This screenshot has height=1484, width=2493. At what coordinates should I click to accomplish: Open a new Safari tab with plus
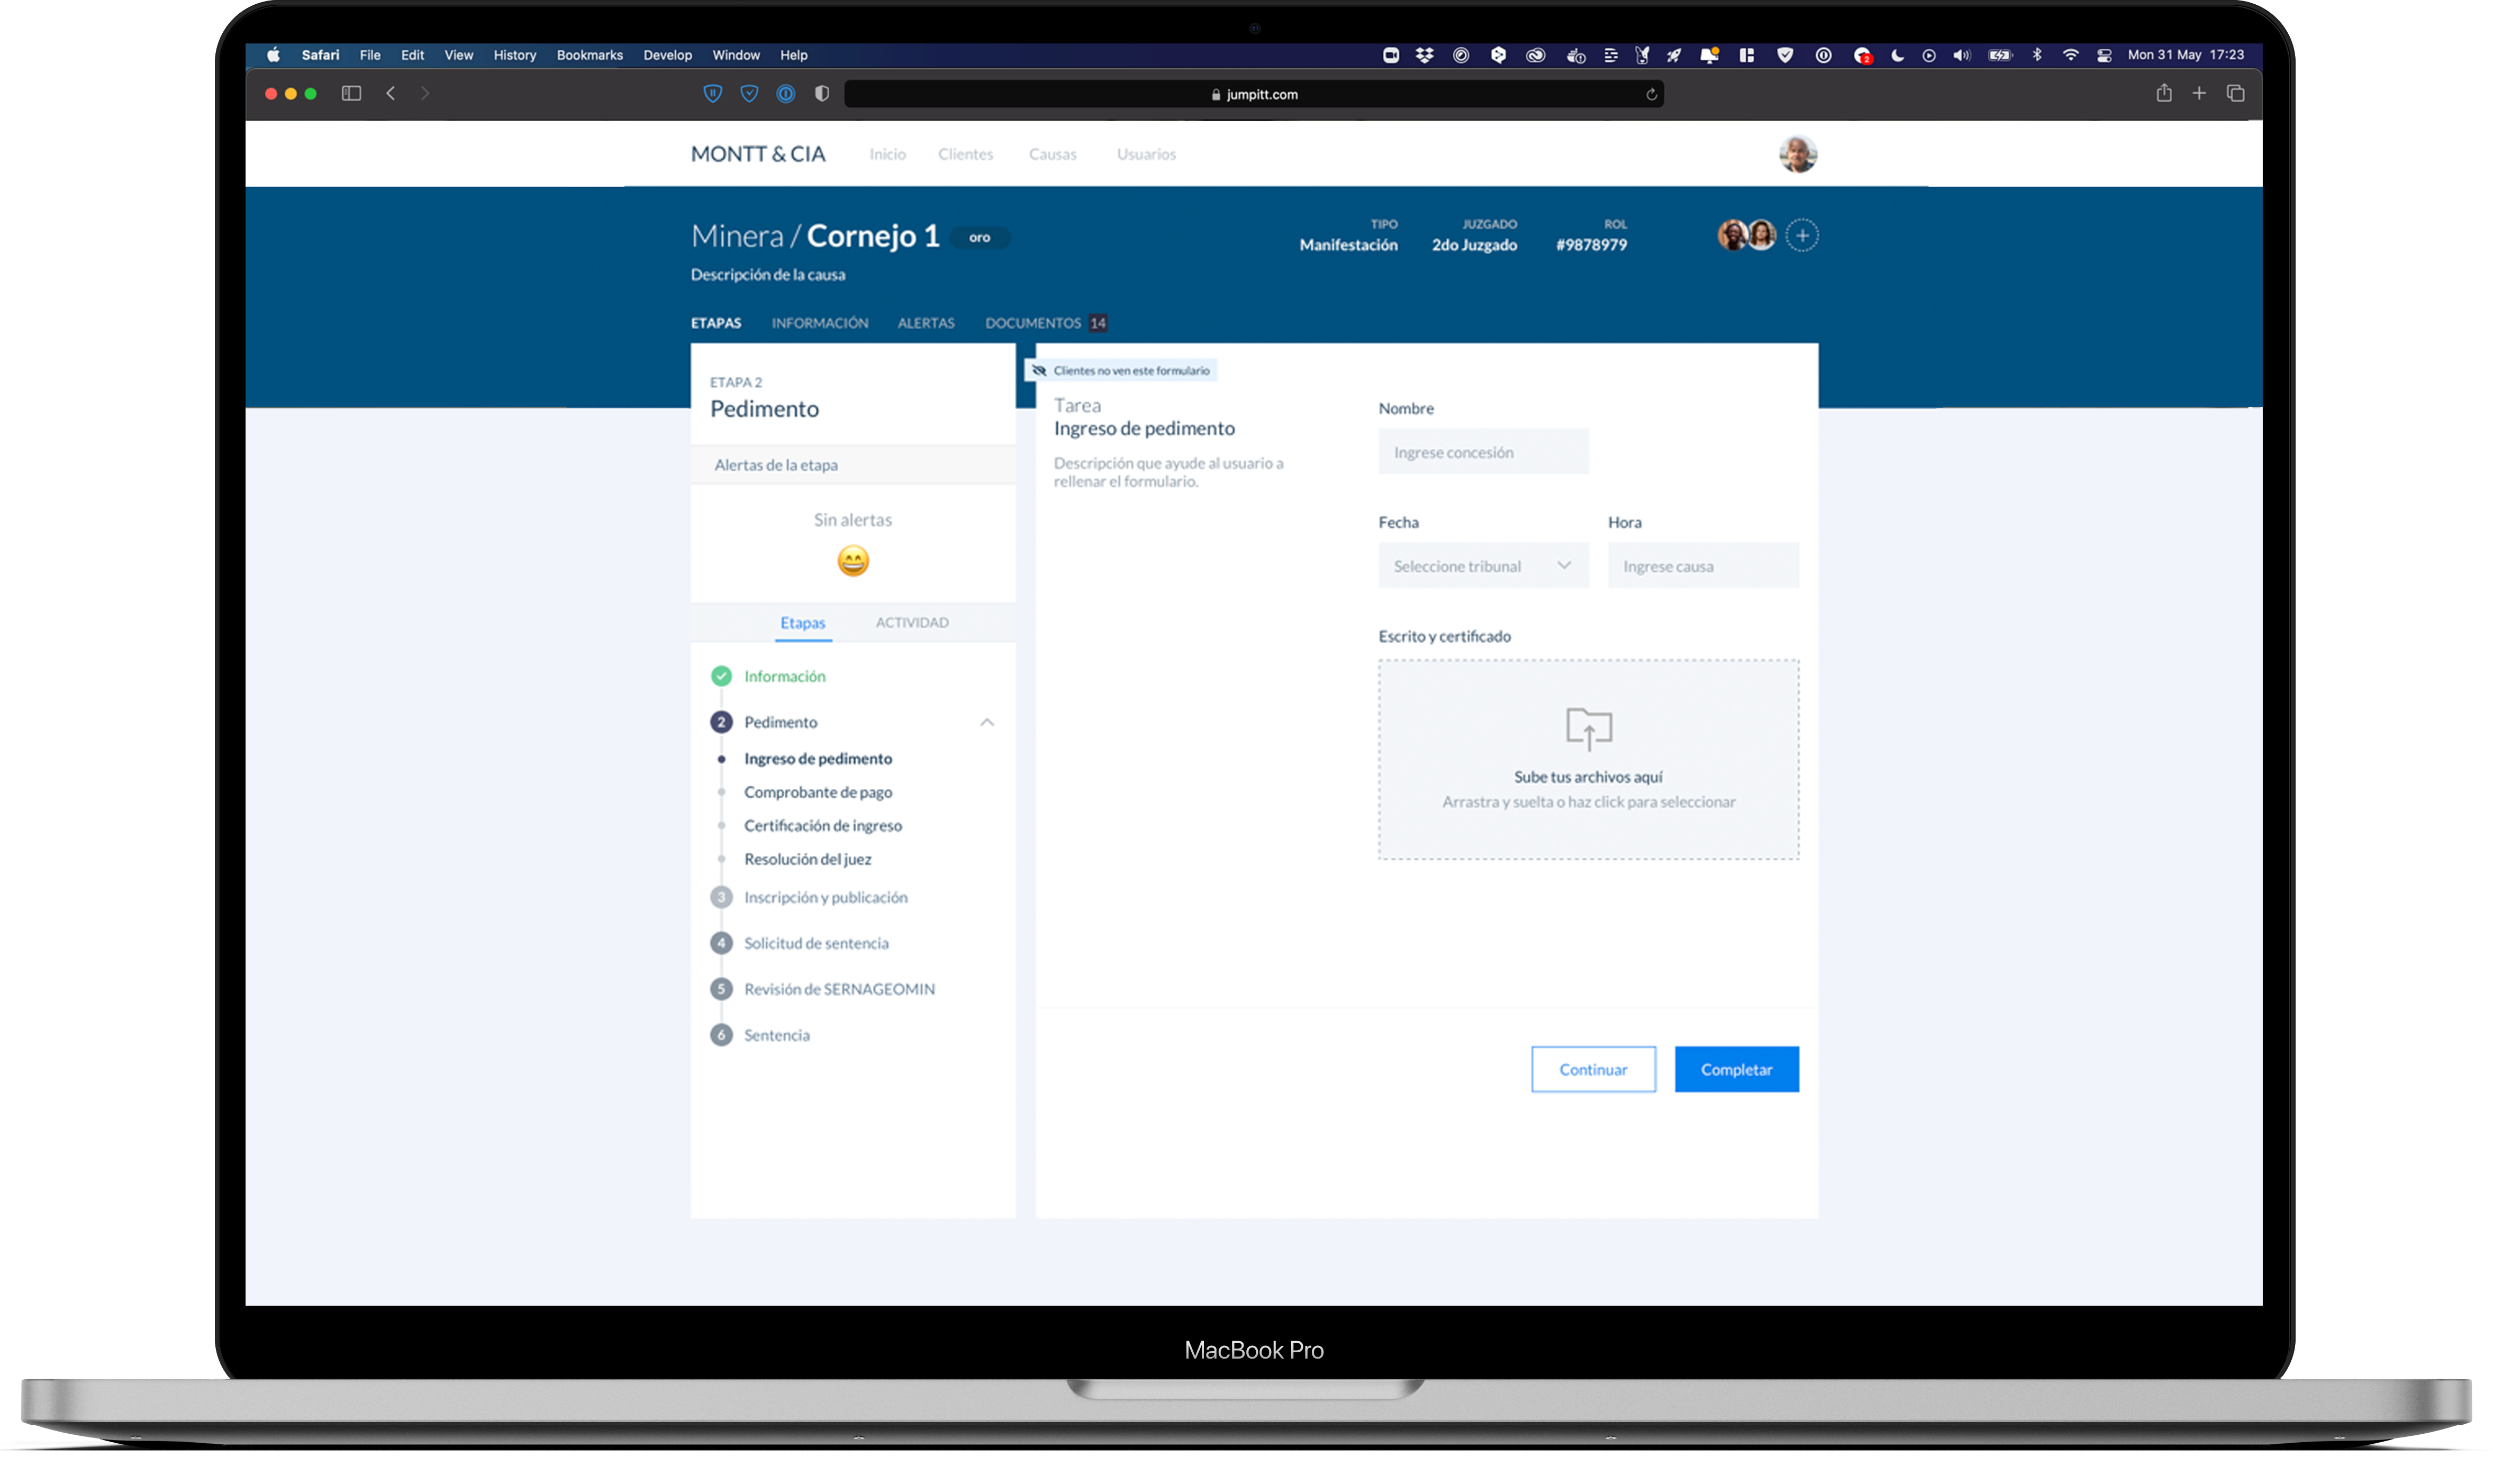[2199, 93]
